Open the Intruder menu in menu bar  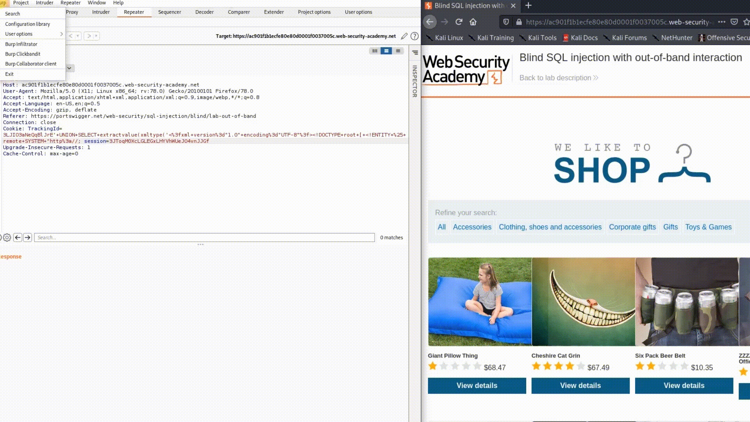tap(45, 3)
